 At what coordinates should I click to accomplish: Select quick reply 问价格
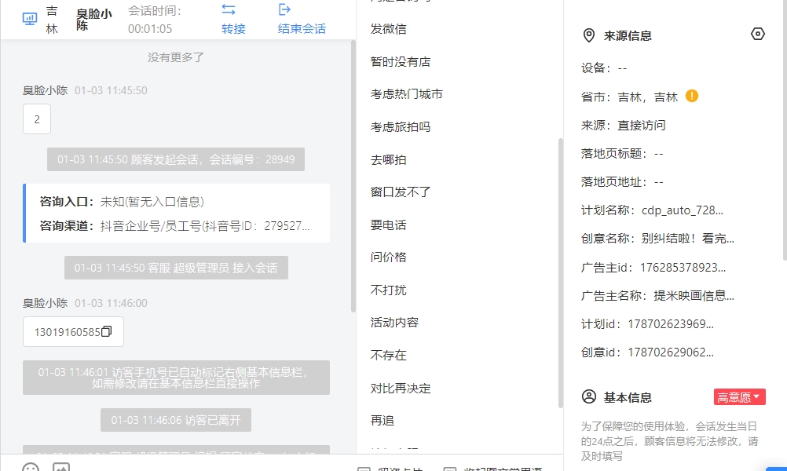tap(389, 257)
